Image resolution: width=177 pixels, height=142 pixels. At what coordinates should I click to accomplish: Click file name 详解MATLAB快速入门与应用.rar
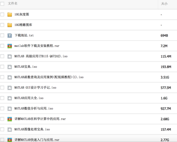coord(37,140)
